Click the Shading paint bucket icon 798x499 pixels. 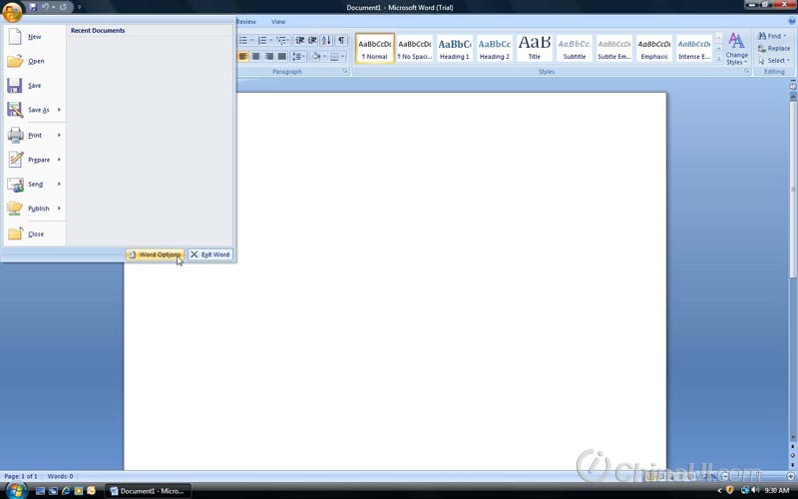point(316,57)
